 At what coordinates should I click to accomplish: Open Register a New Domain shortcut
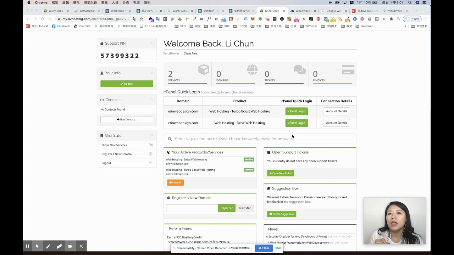pyautogui.click(x=117, y=154)
